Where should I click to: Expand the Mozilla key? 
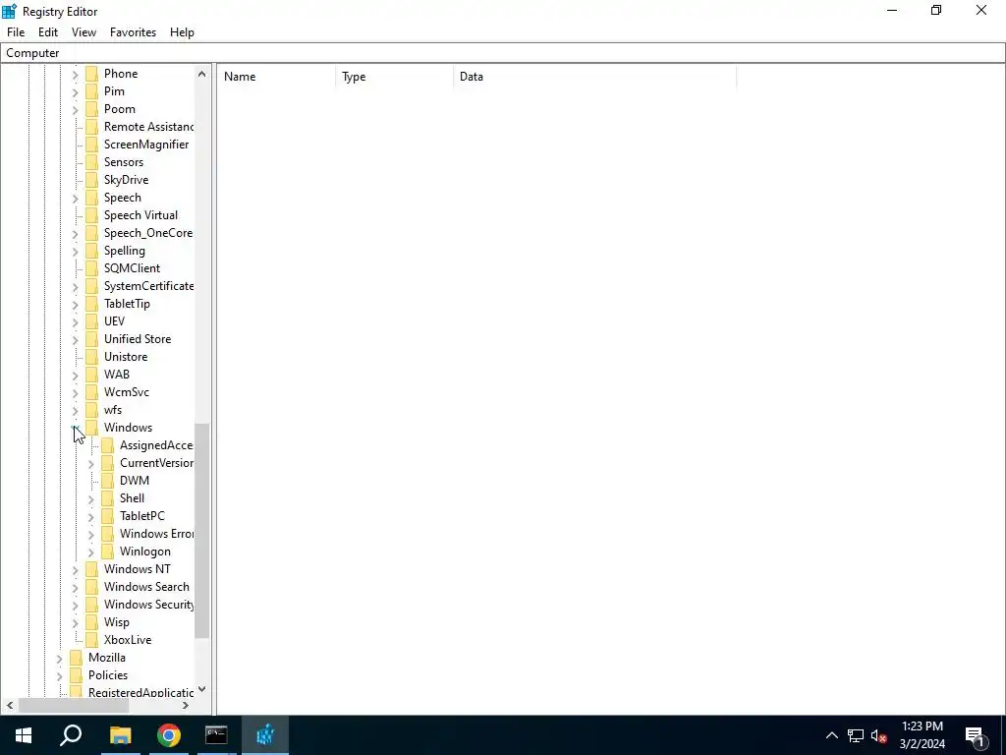pyautogui.click(x=59, y=658)
